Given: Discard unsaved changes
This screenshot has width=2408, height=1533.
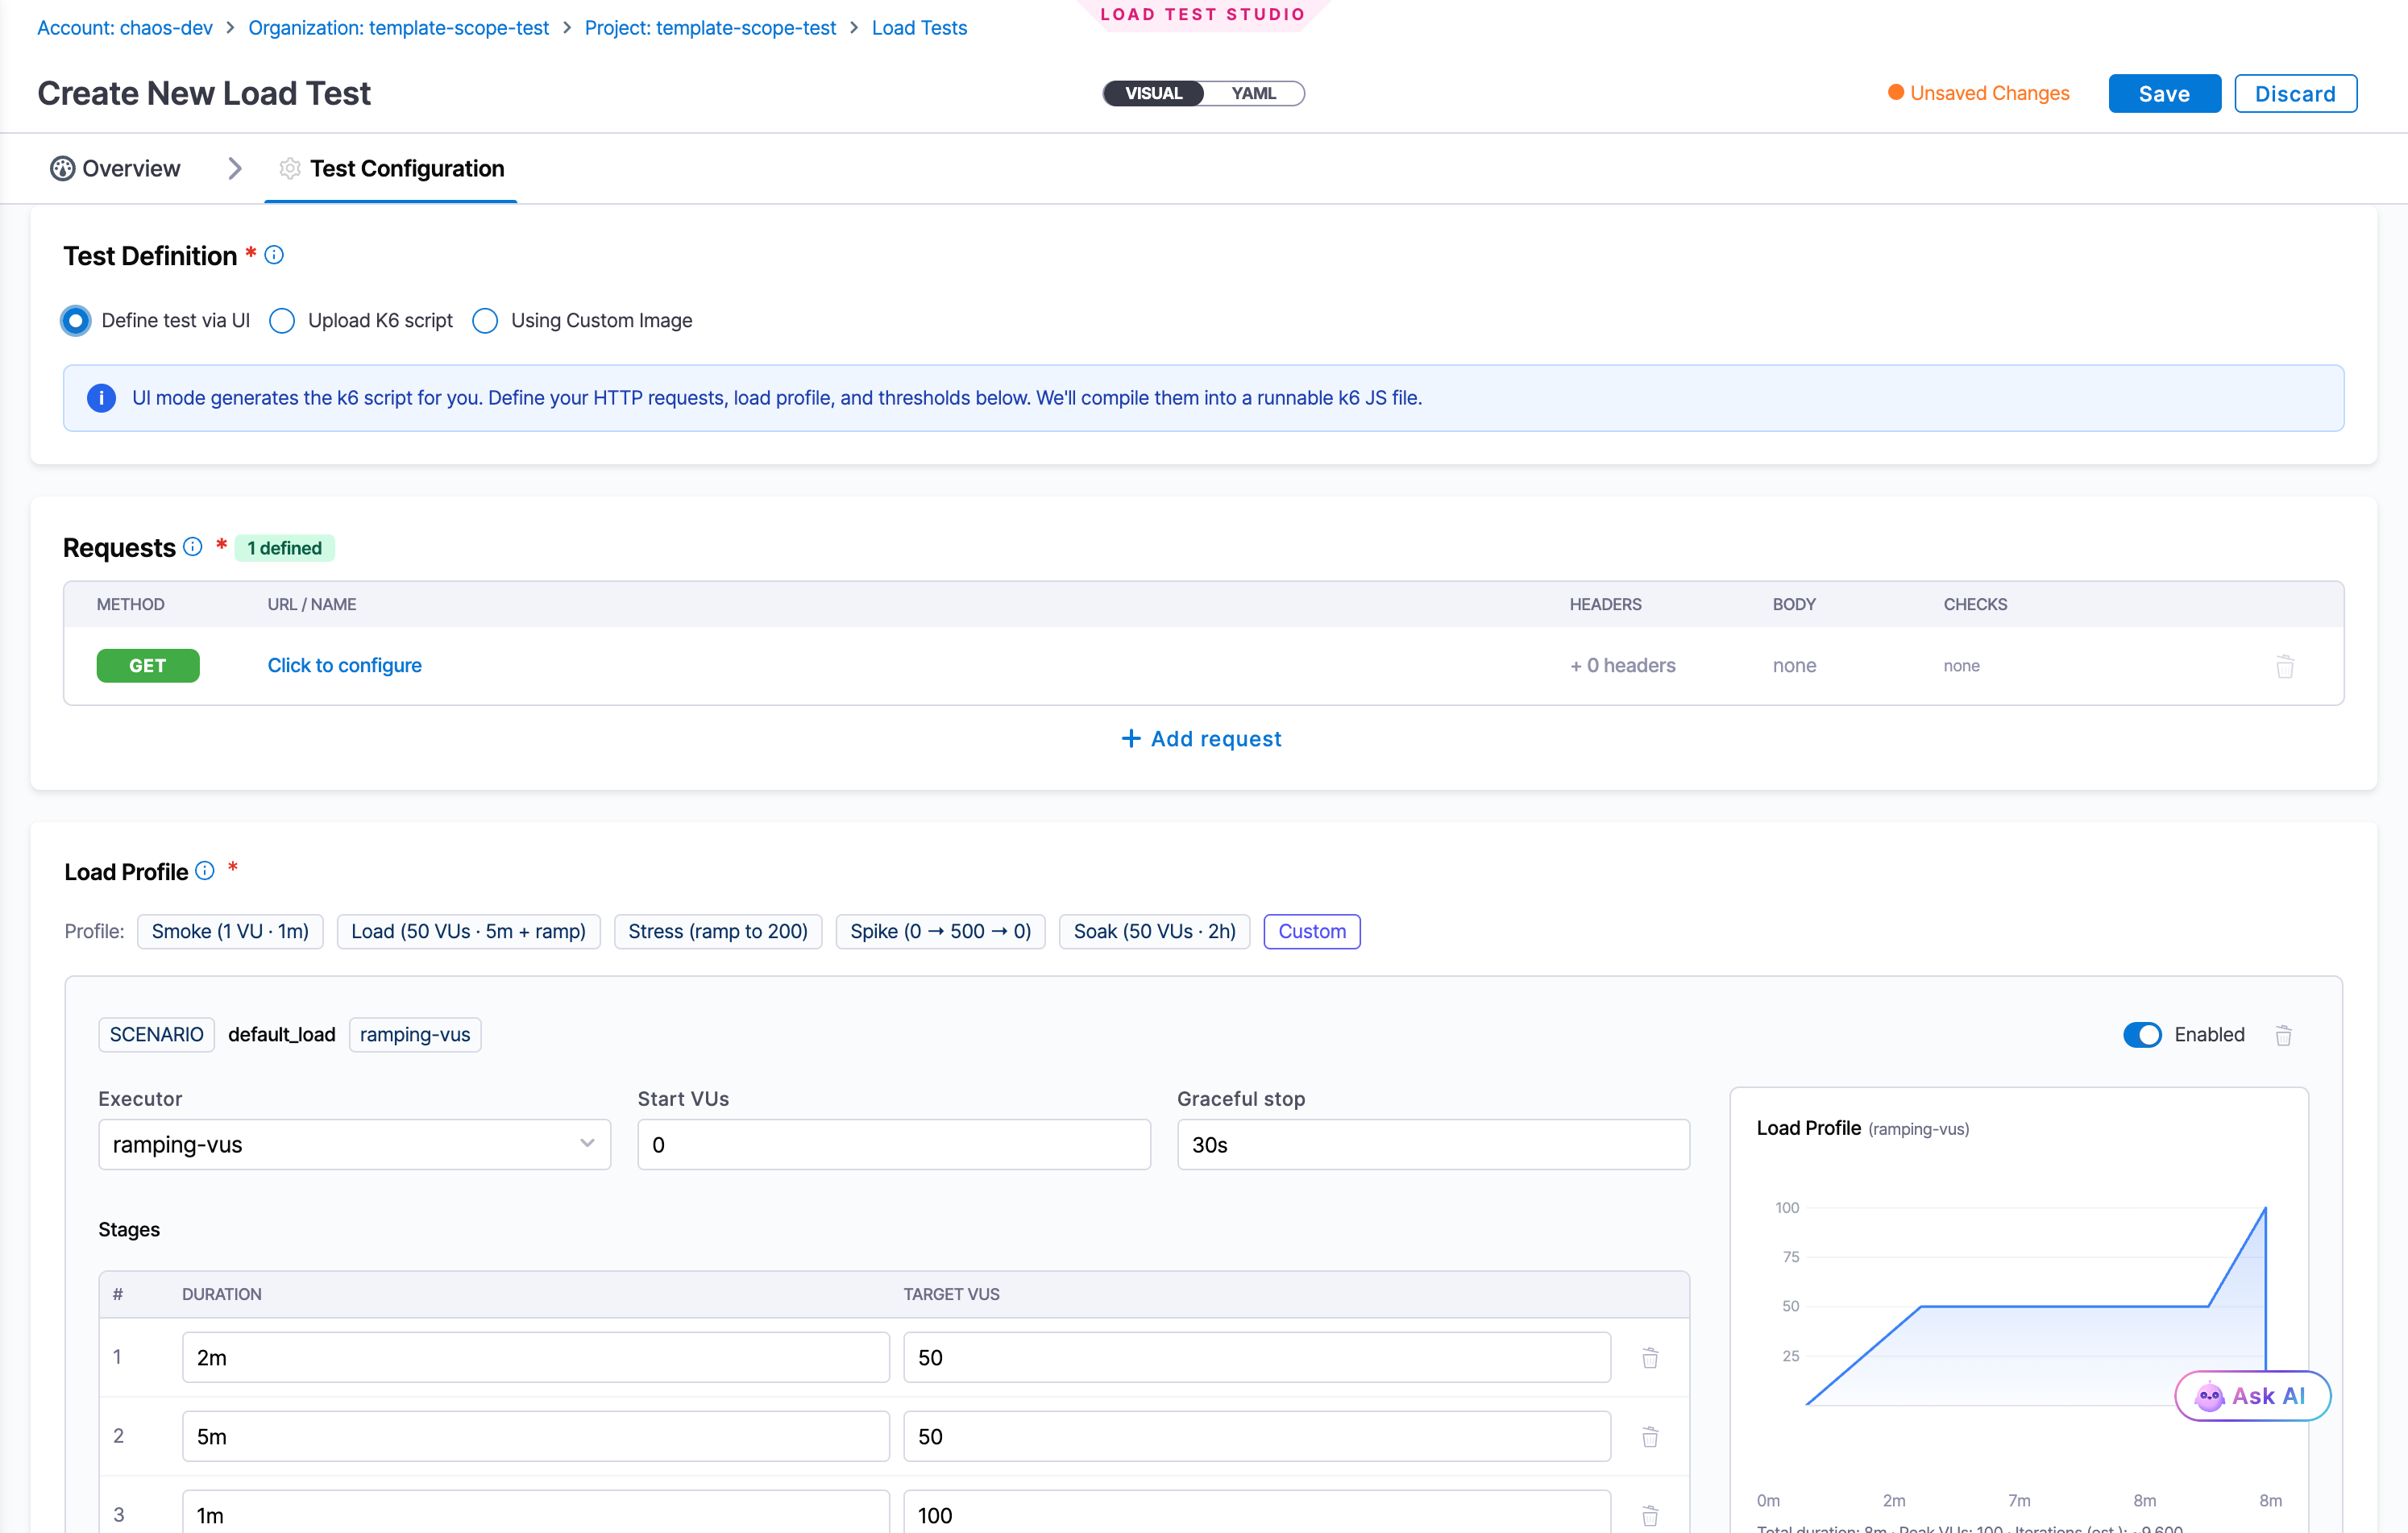Looking at the screenshot, I should pyautogui.click(x=2295, y=93).
